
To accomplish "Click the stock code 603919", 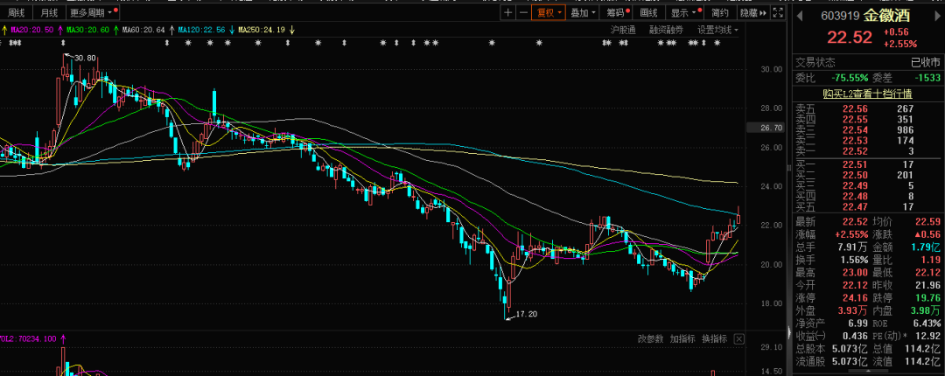I will [x=840, y=17].
